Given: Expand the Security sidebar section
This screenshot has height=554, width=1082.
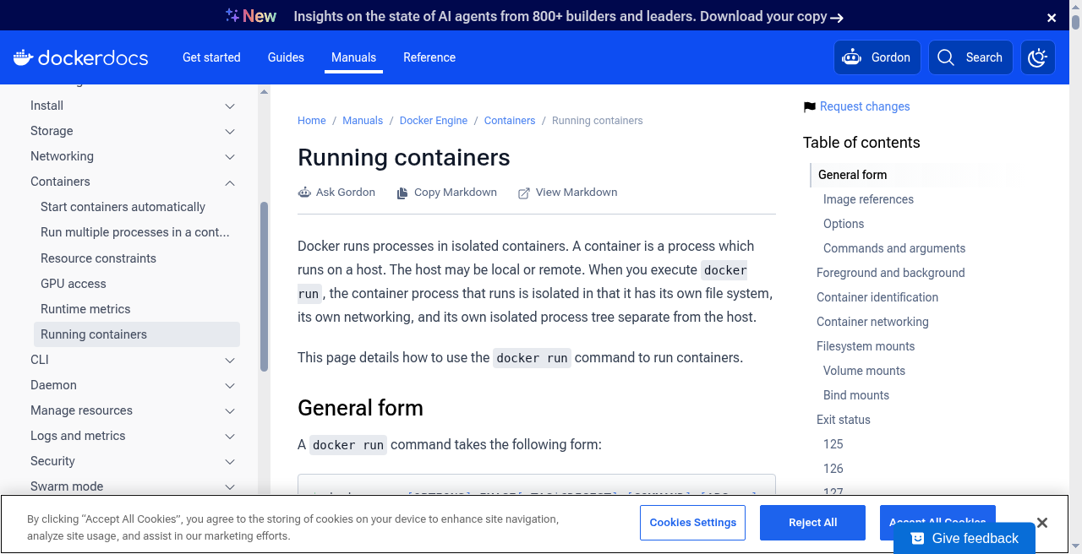Looking at the screenshot, I should click(x=230, y=462).
